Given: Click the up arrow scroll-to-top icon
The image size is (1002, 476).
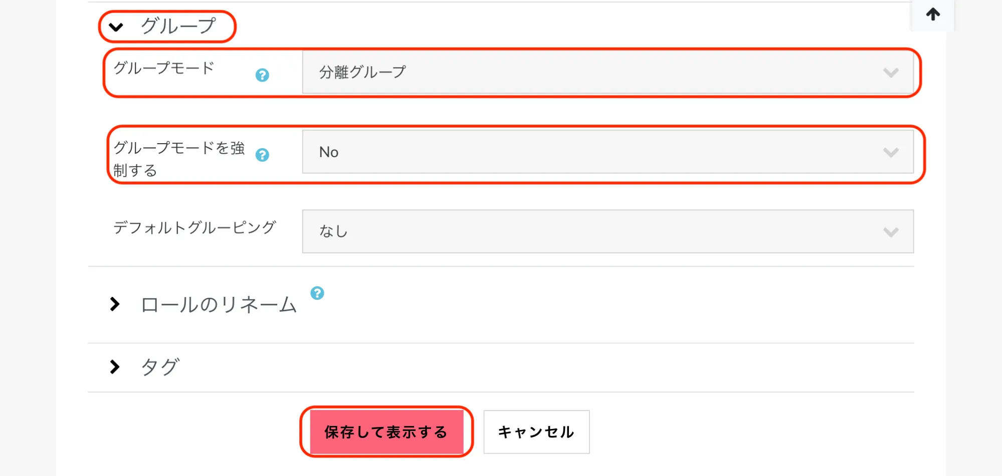Looking at the screenshot, I should 933,15.
